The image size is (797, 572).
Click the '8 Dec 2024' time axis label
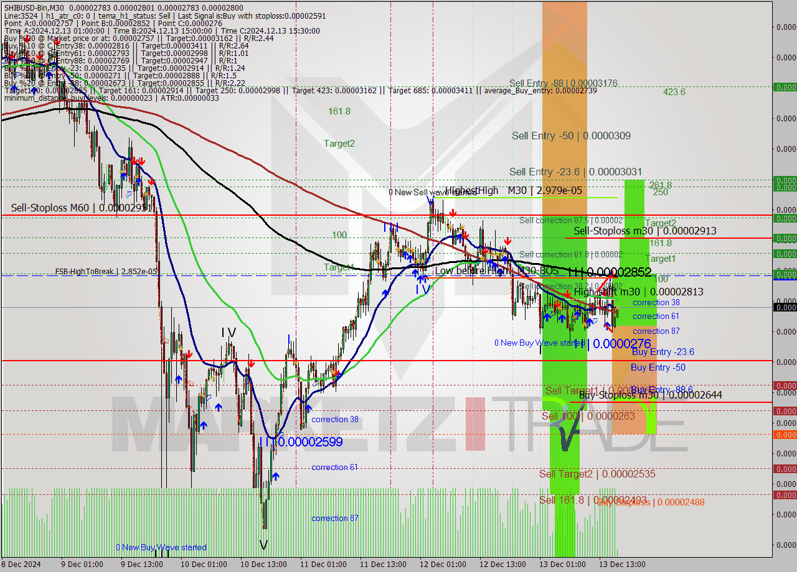pos(21,565)
